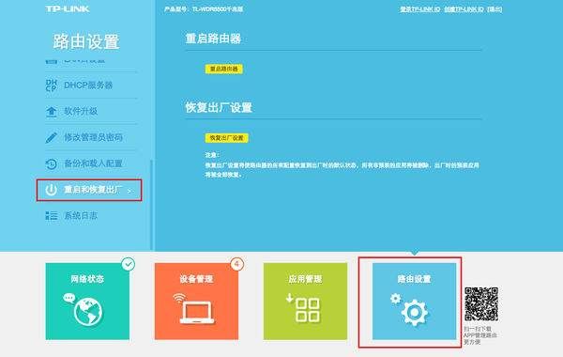Click the clock icon for 备份和载入配置

52,163
